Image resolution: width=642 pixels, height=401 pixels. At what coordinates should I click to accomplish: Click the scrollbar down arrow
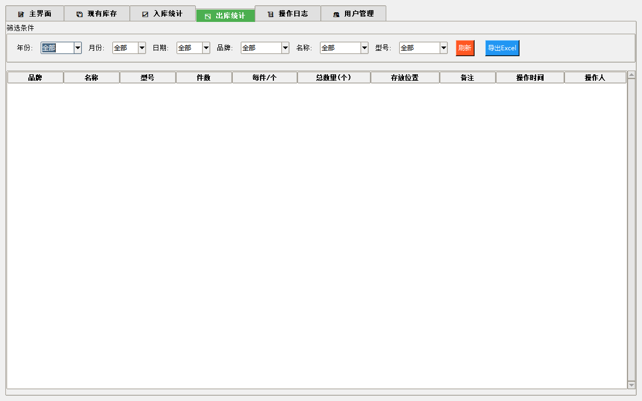point(631,384)
